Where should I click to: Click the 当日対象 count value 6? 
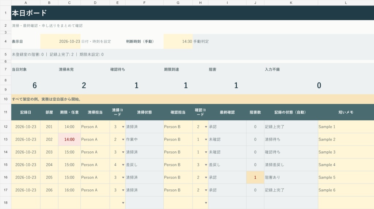click(x=35, y=85)
